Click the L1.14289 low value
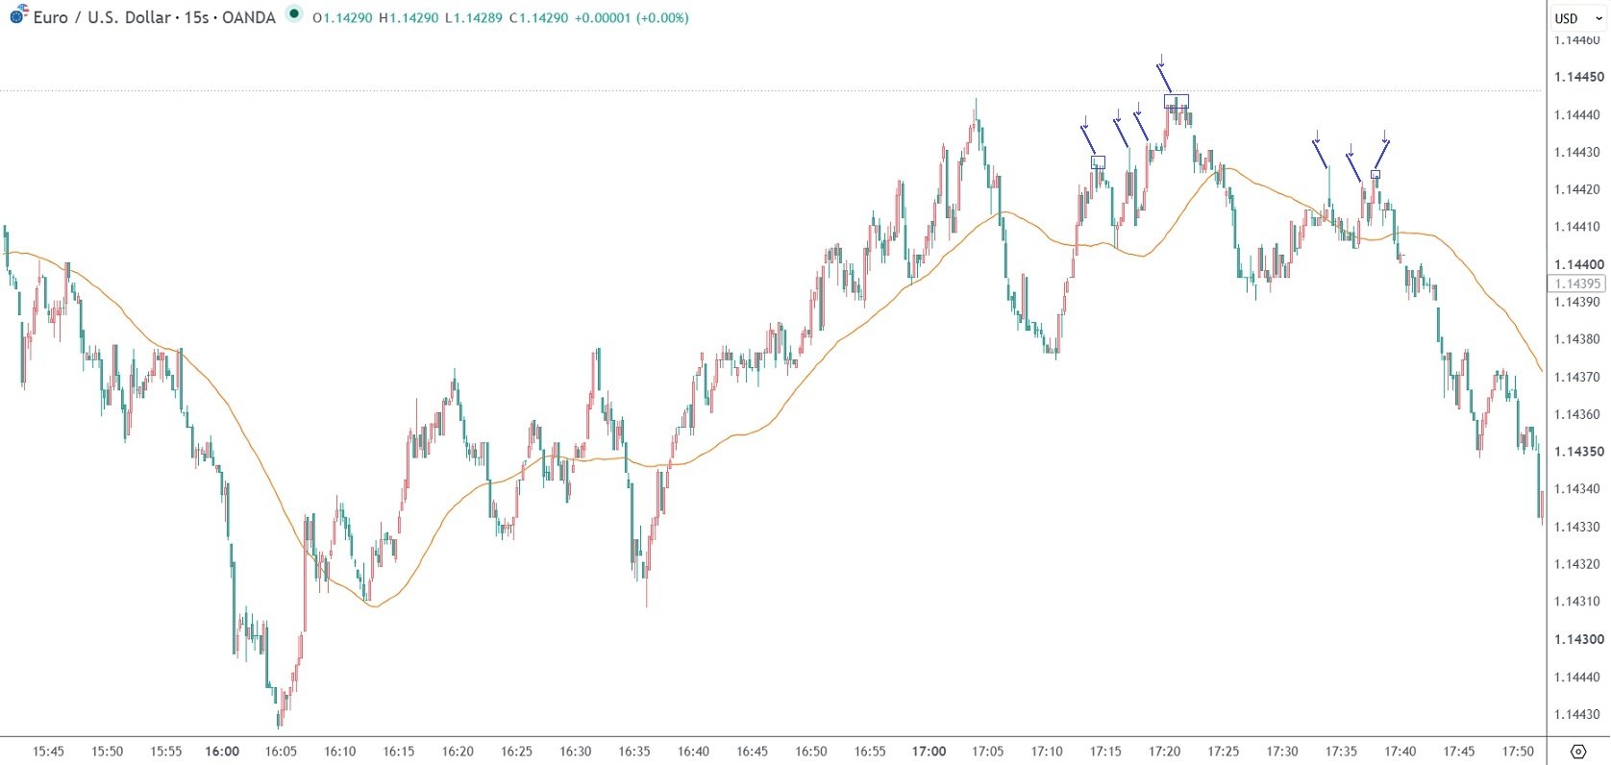 tap(473, 17)
